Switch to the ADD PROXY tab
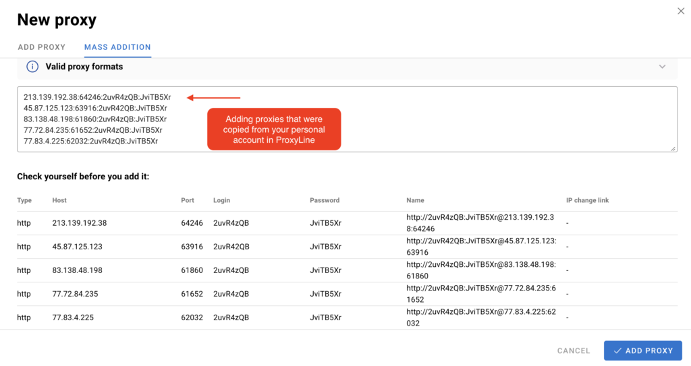Viewport: 691px width, 366px height. [41, 47]
